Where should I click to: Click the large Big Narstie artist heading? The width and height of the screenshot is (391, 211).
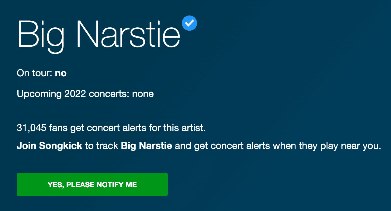click(99, 33)
